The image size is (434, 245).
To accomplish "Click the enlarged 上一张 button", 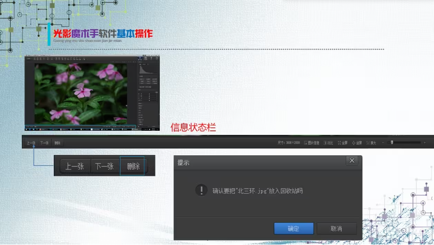I will click(x=74, y=166).
